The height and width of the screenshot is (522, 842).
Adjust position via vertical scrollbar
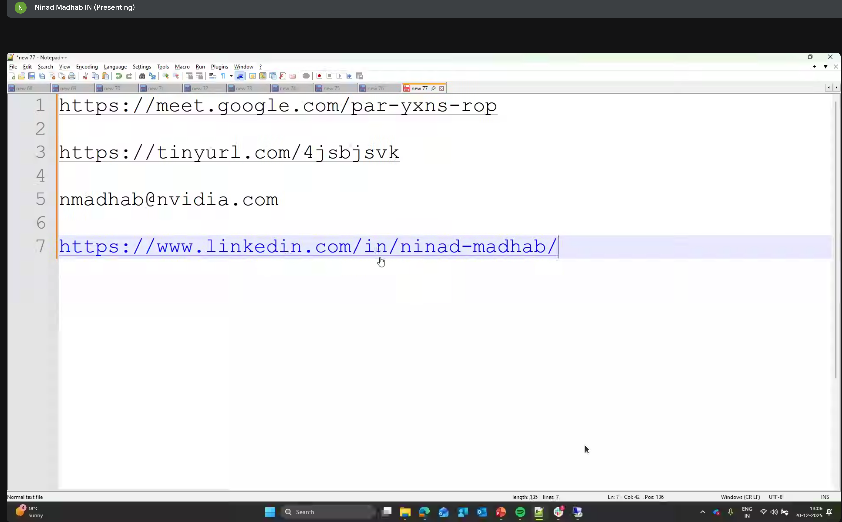pos(836,242)
